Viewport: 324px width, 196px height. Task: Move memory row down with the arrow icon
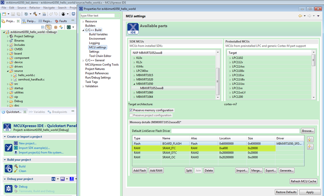coord(310,147)
